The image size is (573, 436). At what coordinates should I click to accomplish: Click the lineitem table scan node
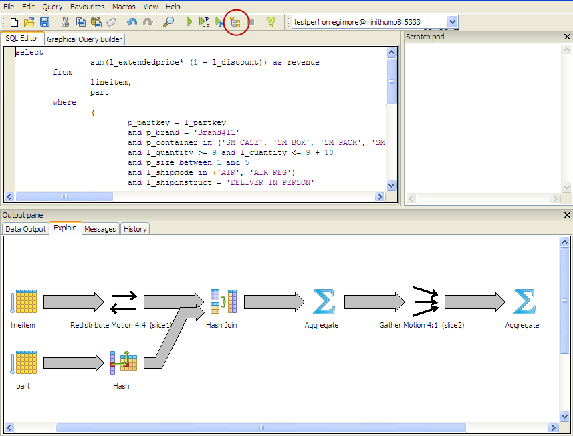pos(26,302)
